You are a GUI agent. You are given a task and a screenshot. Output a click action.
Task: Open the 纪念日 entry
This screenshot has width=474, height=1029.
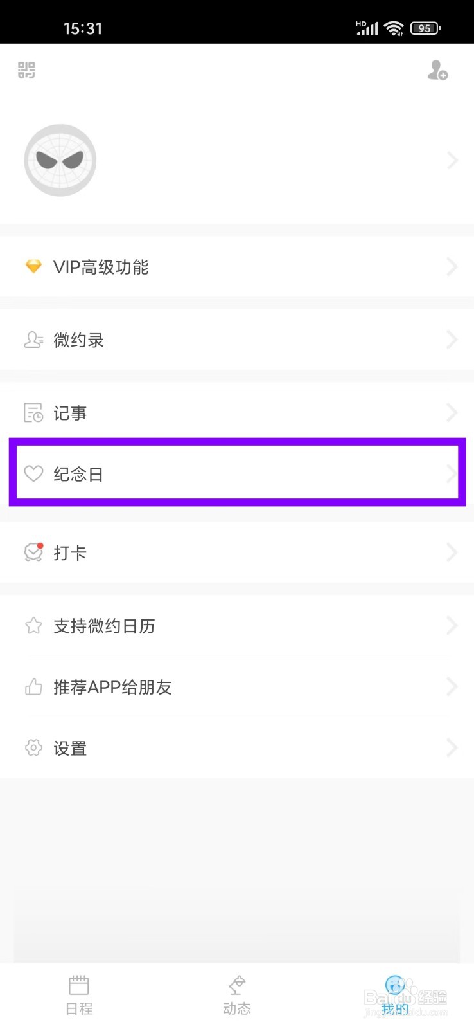pos(237,473)
